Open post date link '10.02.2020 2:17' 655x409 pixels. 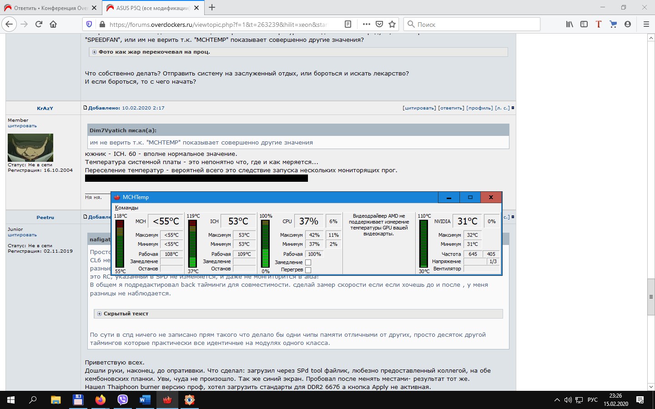143,108
